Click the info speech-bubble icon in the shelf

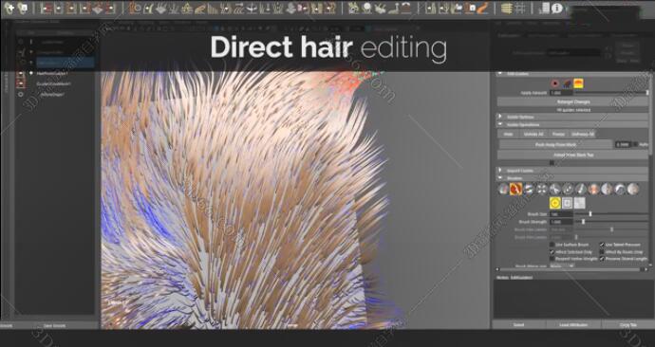tap(557, 8)
